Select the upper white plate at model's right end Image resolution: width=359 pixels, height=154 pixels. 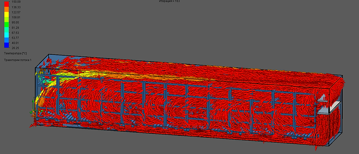pos(323,98)
